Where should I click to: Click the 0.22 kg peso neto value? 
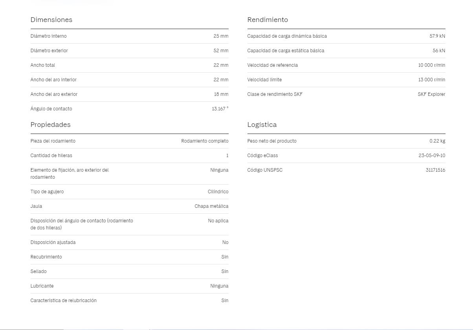tap(437, 141)
